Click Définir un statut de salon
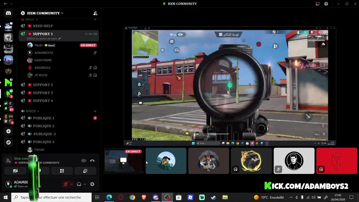This screenshot has height=202, width=359. [42, 39]
